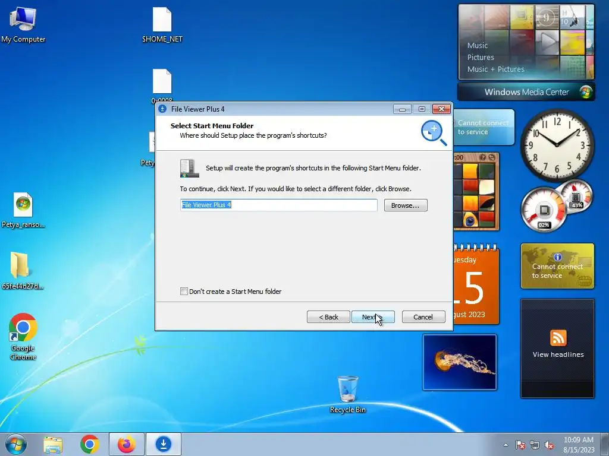Open the Windows Start menu orb

[16, 444]
